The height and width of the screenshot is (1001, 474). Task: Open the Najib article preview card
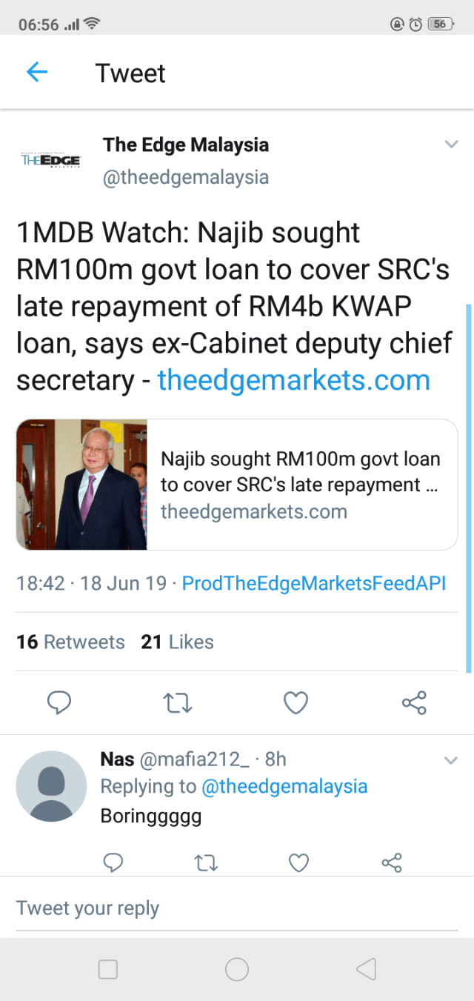pyautogui.click(x=237, y=485)
